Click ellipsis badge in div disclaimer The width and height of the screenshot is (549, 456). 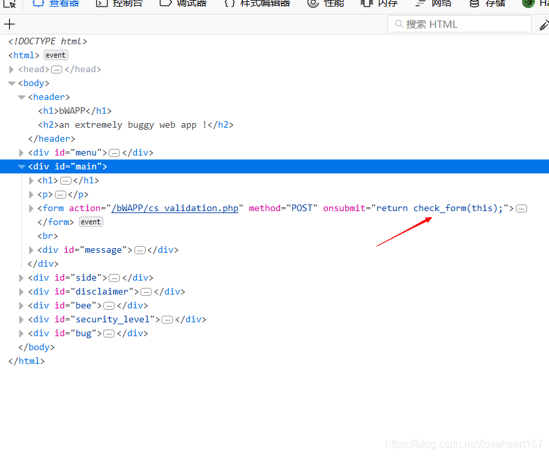(x=146, y=292)
